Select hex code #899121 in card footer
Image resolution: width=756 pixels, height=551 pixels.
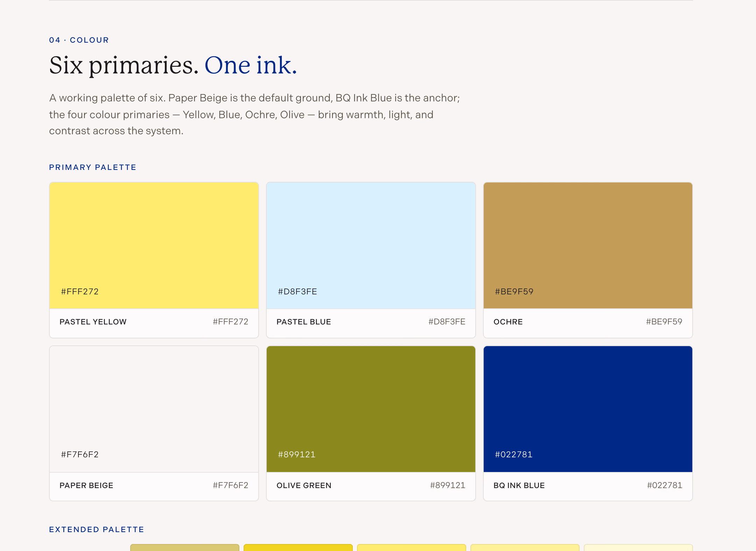coord(448,485)
